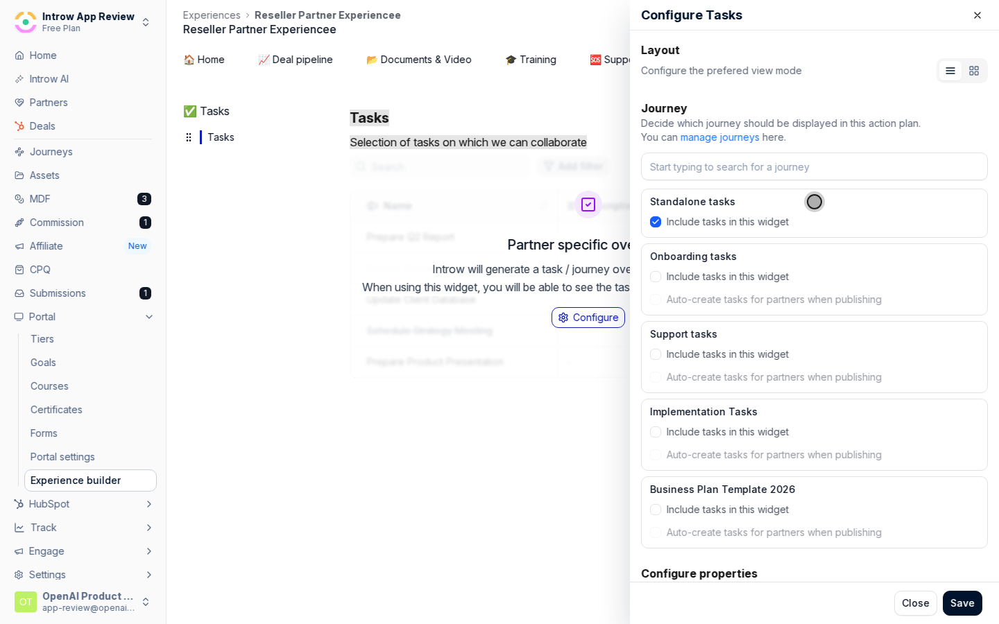
Task: Click the Submissions inbox icon
Action: 19,293
